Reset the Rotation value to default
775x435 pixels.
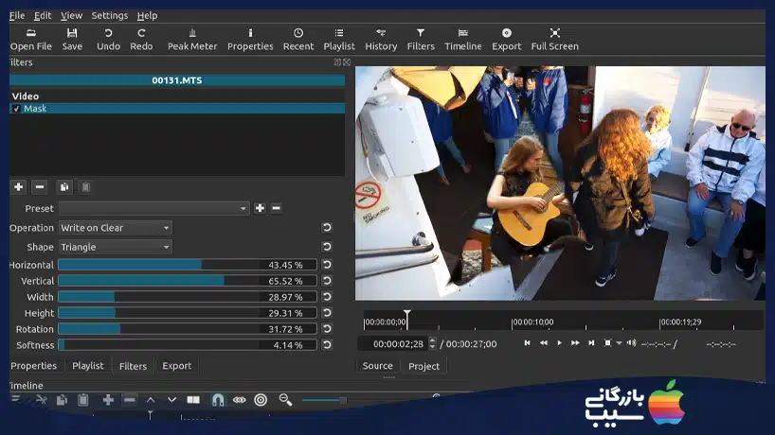(x=327, y=329)
